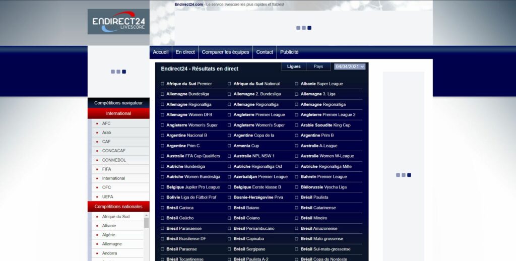
Task: Open Bahreïn Premier League
Action: pos(324,177)
